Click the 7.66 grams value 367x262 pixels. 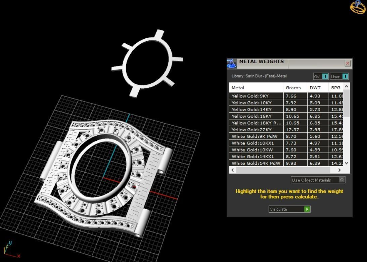[x=291, y=96]
